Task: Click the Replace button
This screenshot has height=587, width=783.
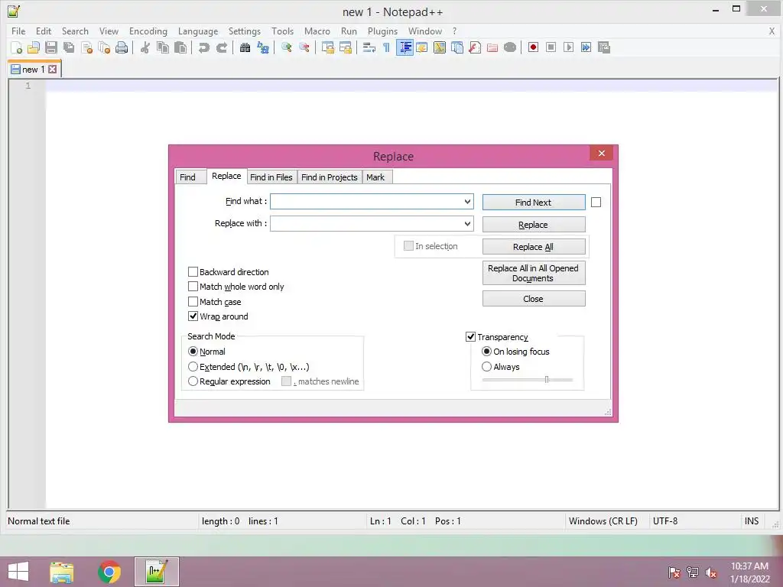Action: (533, 225)
